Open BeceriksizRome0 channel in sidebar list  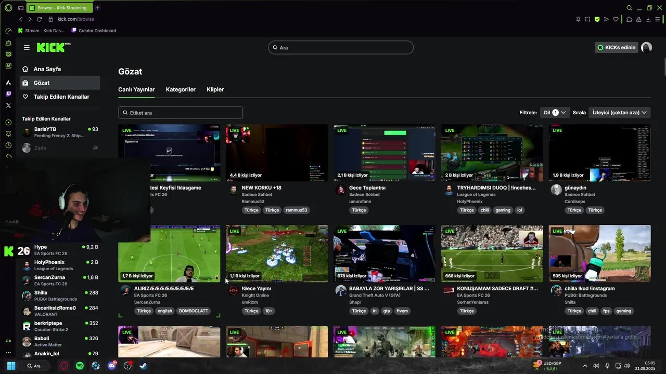pos(60,311)
